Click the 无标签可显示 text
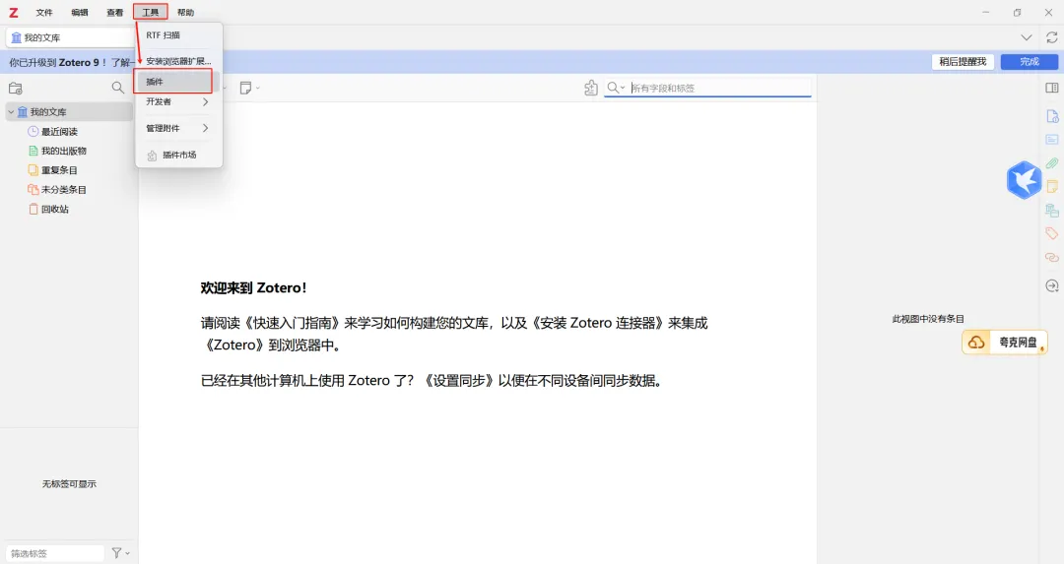The height and width of the screenshot is (564, 1064). click(69, 484)
